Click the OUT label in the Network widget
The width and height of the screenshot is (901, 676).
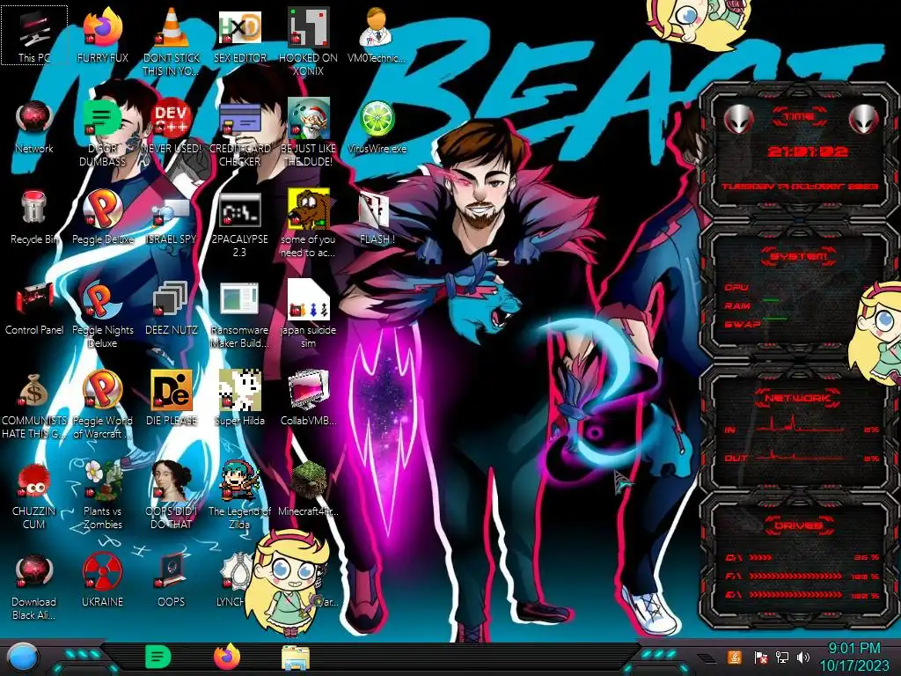pos(736,458)
